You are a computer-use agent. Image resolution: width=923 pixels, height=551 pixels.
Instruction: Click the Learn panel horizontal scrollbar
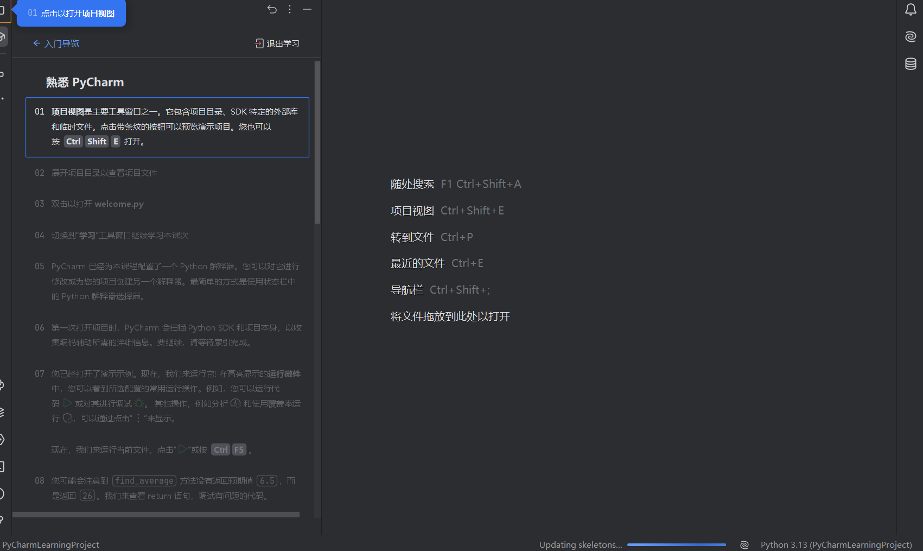coord(156,515)
